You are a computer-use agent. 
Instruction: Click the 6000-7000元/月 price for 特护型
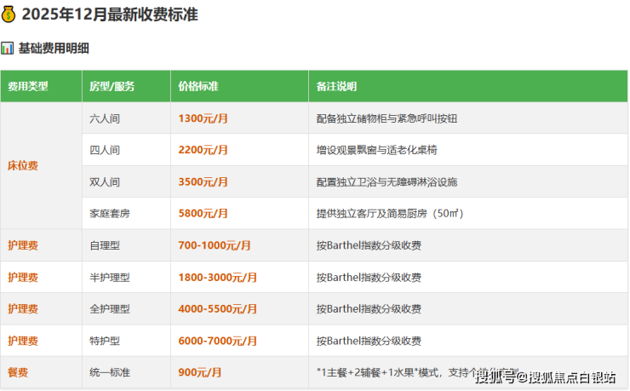pyautogui.click(x=218, y=341)
